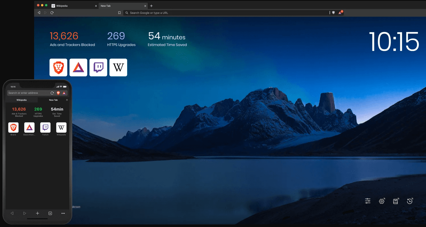Click the Brave Shields lion icon in address bar
This screenshot has width=426, height=227.
click(x=333, y=13)
